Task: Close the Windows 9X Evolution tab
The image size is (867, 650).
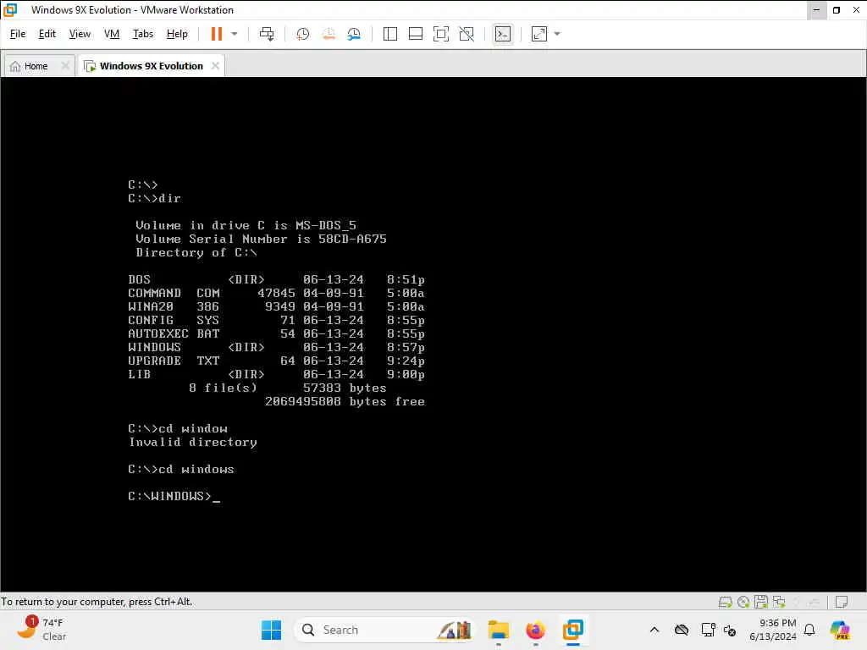Action: point(215,66)
